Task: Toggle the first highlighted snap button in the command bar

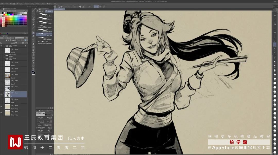Action: 95,7
